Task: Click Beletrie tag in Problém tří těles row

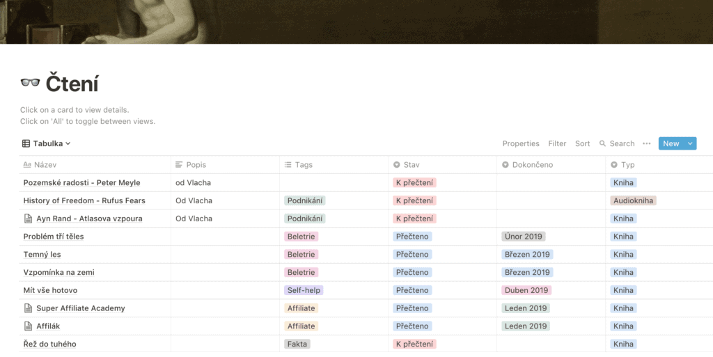Action: click(301, 237)
